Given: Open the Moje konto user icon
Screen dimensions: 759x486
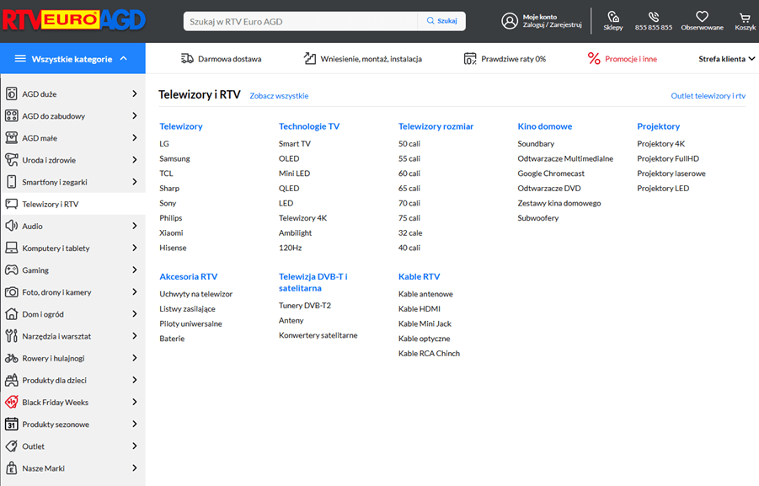Looking at the screenshot, I should 509,21.
